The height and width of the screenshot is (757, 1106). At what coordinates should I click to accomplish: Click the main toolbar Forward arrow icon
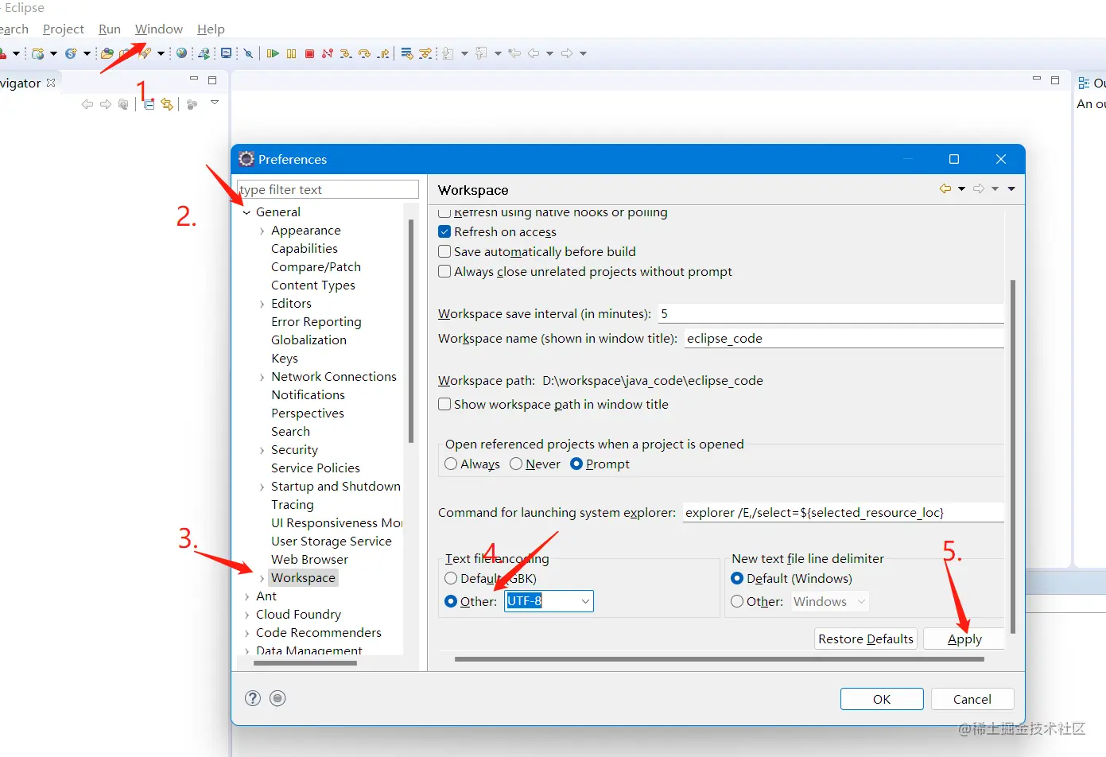567,53
